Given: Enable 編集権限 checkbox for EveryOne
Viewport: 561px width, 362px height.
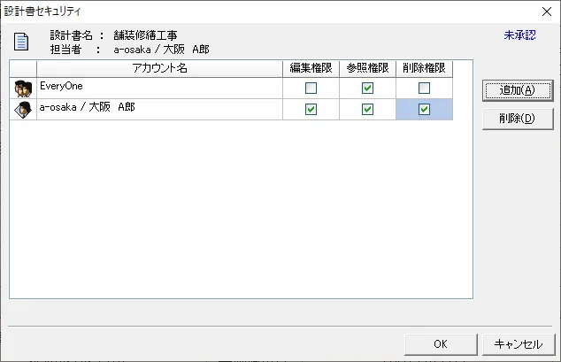Looking at the screenshot, I should [311, 88].
